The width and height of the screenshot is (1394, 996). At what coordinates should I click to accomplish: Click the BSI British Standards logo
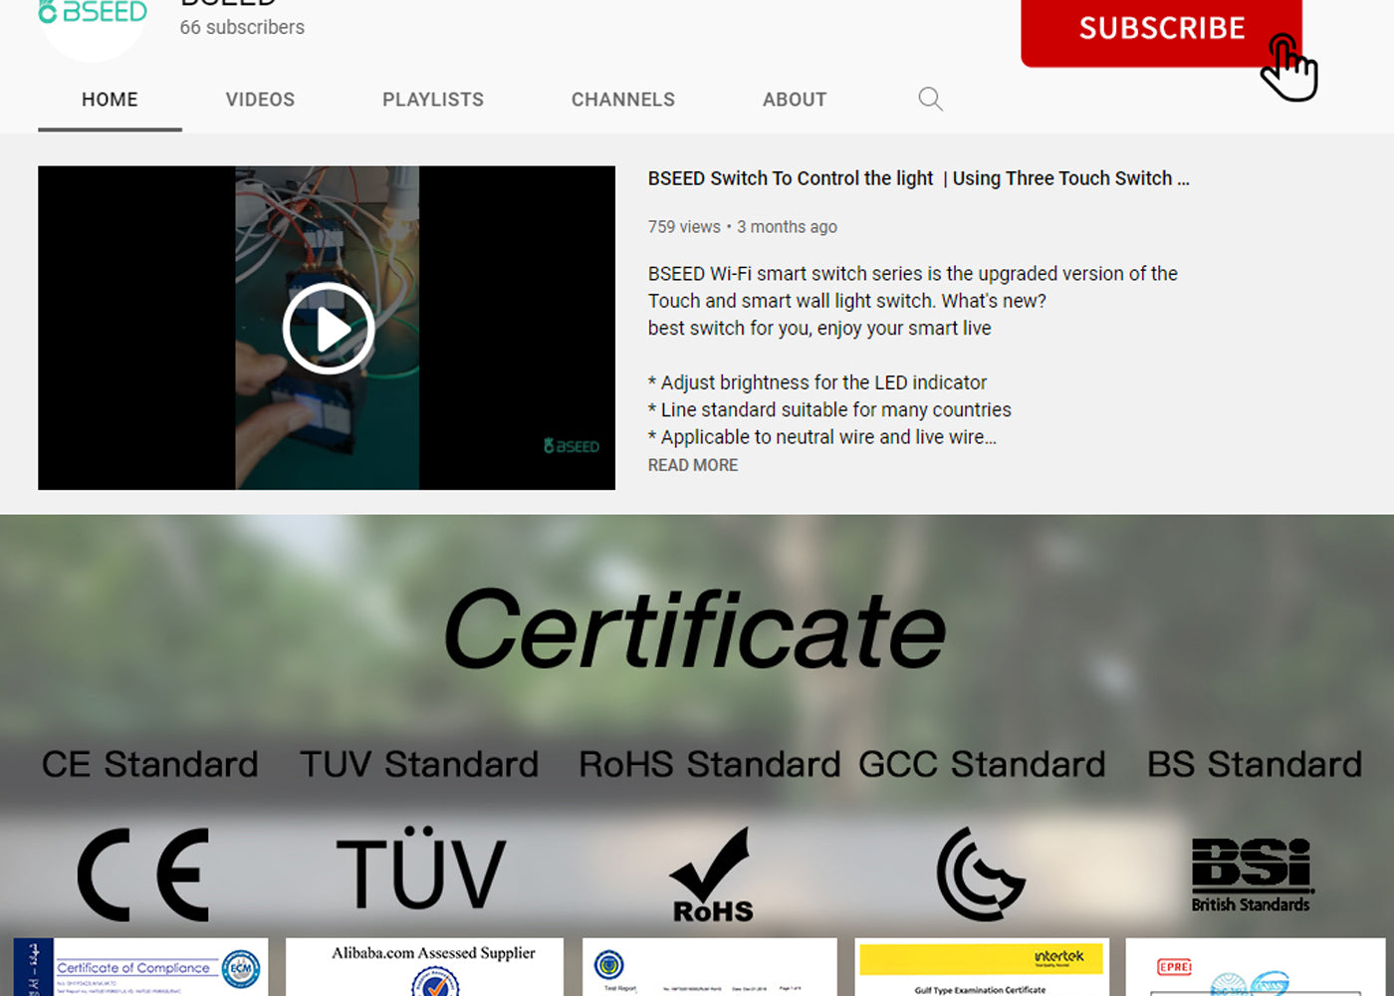(x=1253, y=875)
